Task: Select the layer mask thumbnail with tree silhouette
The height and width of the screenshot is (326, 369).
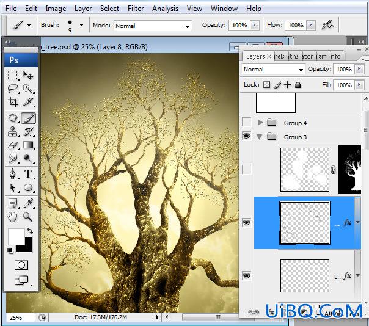Action: coord(349,170)
